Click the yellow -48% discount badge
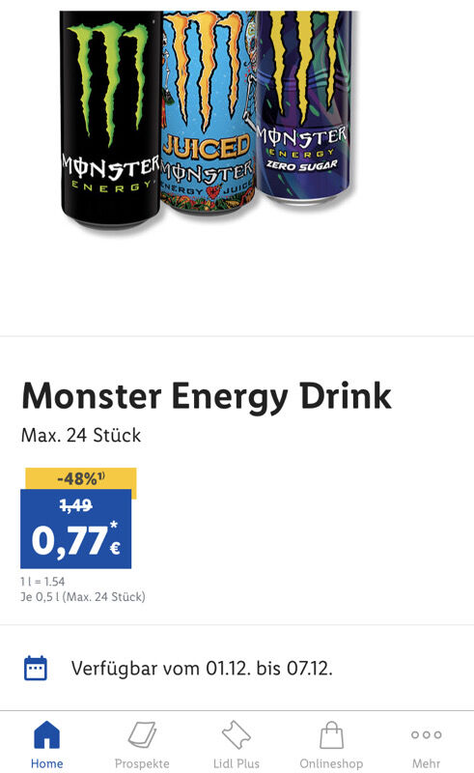The width and height of the screenshot is (474, 773). click(x=81, y=478)
